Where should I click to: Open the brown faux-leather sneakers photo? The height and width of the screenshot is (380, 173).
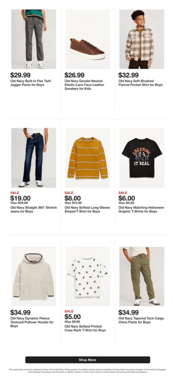88,39
